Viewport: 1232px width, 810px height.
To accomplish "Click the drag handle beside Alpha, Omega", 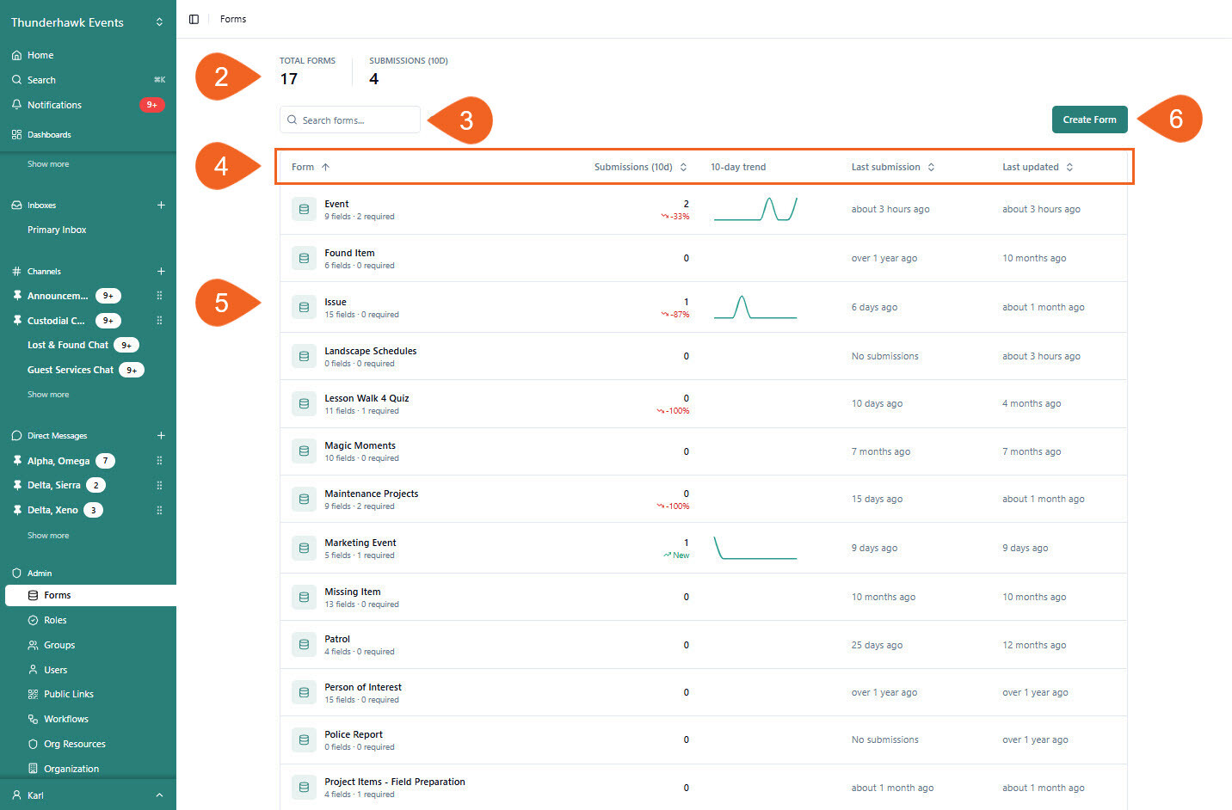I will 159,461.
